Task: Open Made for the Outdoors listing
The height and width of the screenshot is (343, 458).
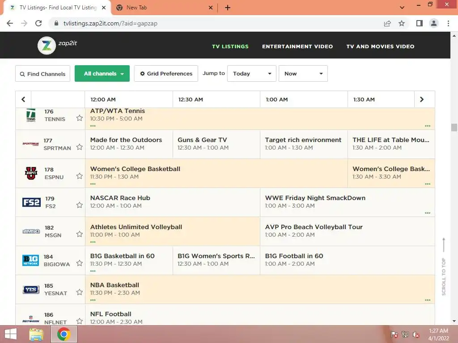Action: point(129,144)
